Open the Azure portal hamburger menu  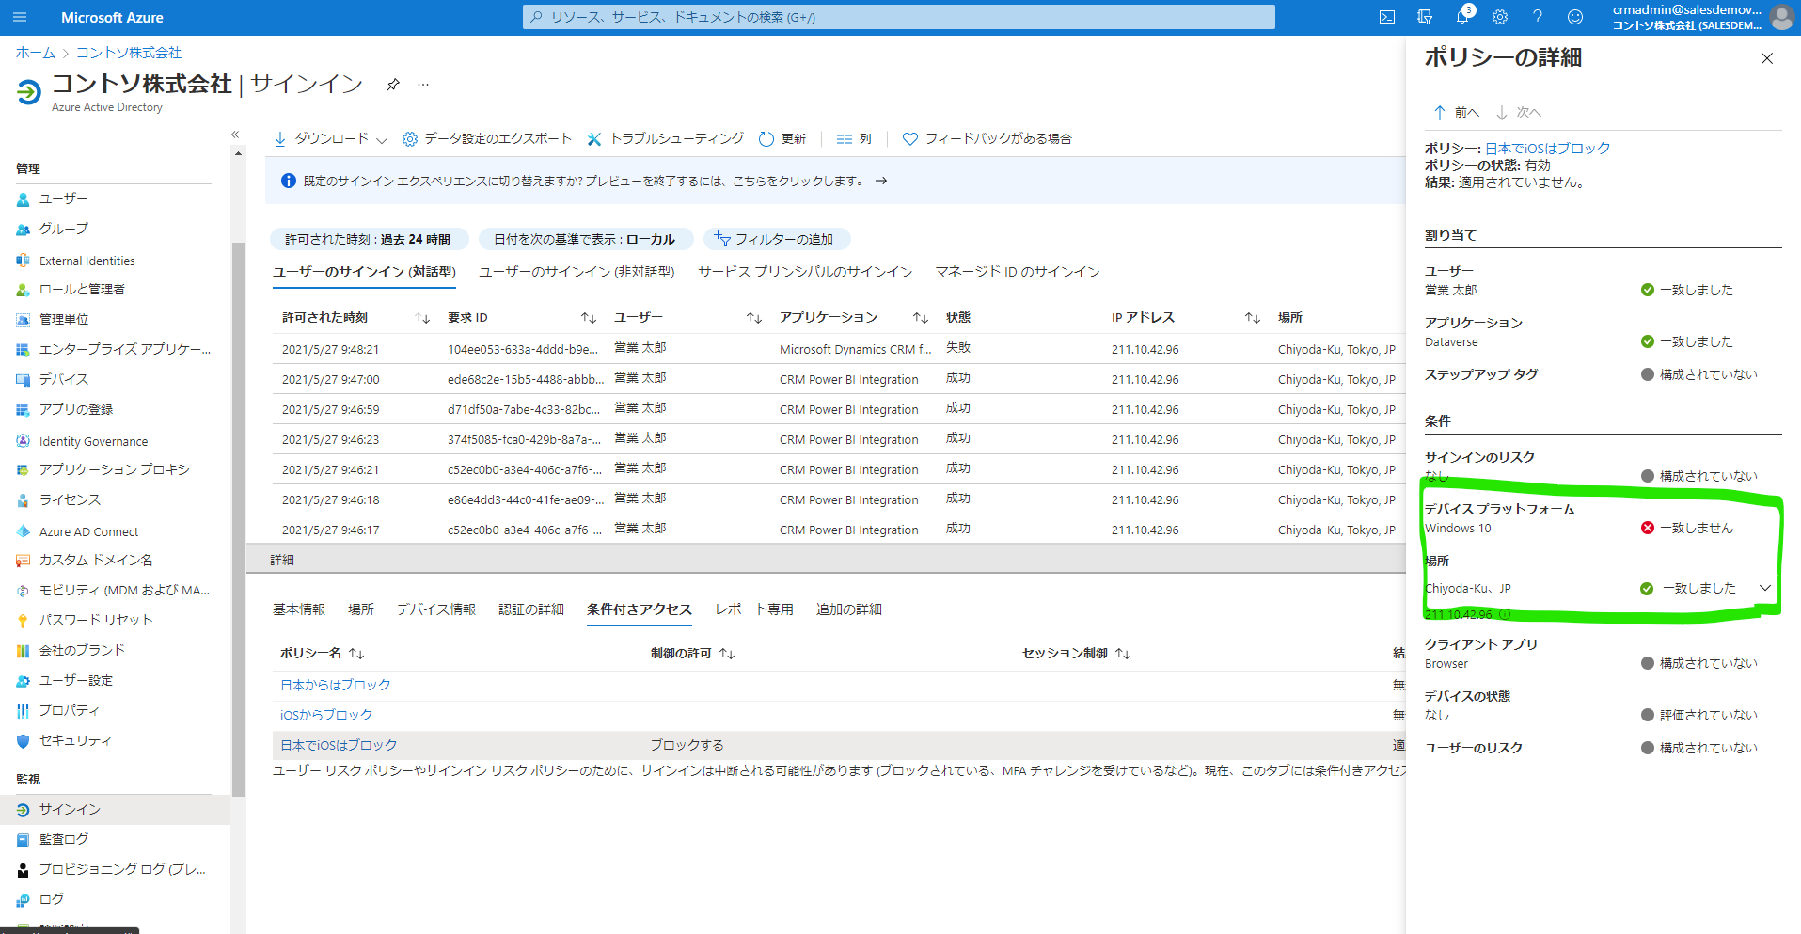point(20,17)
